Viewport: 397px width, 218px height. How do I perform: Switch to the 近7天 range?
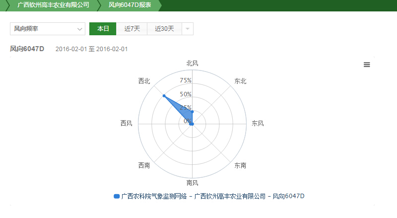tap(132, 29)
